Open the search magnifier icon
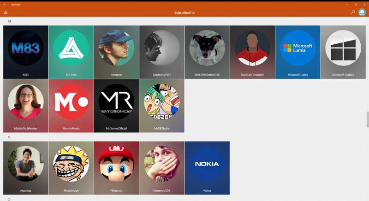369x201 pixels. [352, 12]
